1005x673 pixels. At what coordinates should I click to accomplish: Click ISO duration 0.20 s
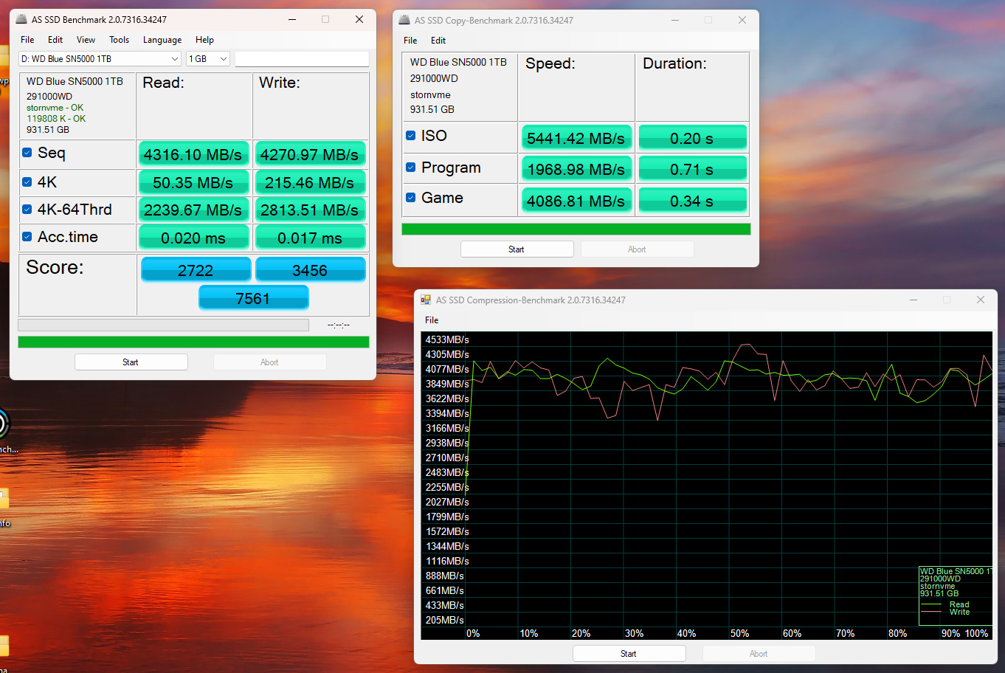click(693, 138)
